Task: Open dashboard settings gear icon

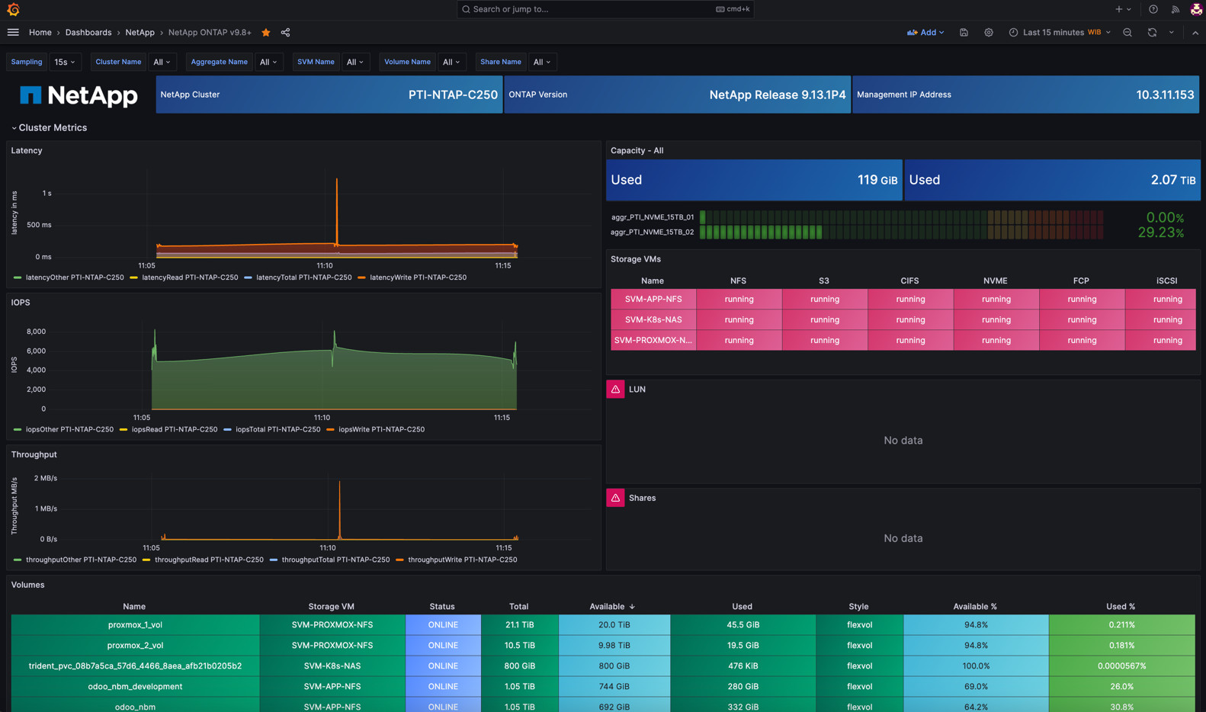Action: (988, 33)
